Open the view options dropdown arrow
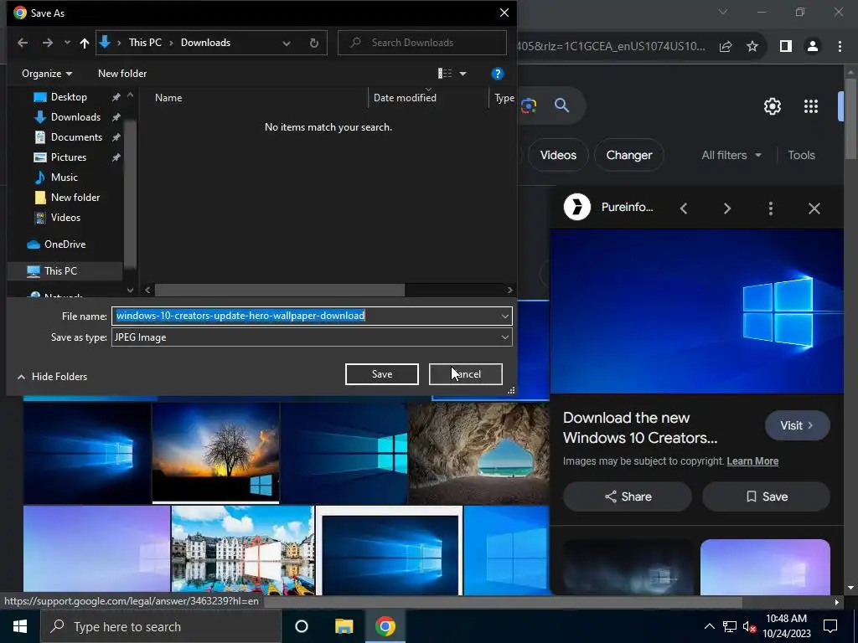Screen dimensions: 858x643 tap(463, 74)
